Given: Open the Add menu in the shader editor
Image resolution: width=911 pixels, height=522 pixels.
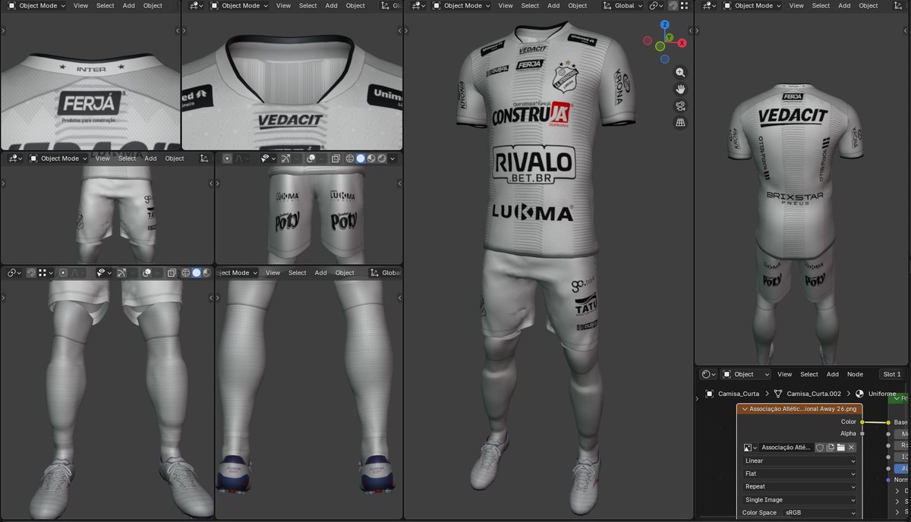Looking at the screenshot, I should (x=833, y=374).
